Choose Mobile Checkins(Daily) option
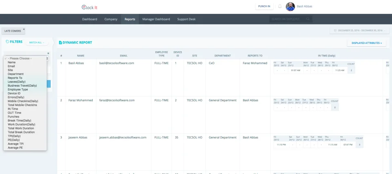 (x=25, y=101)
